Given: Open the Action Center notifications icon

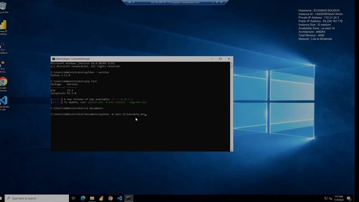Looking at the screenshot, I should click(x=349, y=198).
